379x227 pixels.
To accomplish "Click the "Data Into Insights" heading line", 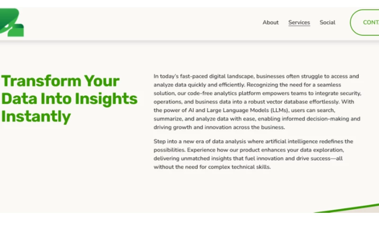I will click(69, 98).
